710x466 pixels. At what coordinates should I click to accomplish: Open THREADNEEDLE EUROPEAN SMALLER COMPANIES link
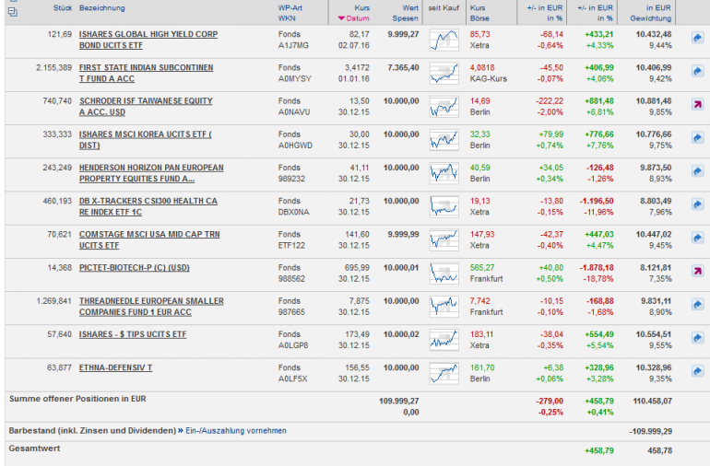coord(151,307)
